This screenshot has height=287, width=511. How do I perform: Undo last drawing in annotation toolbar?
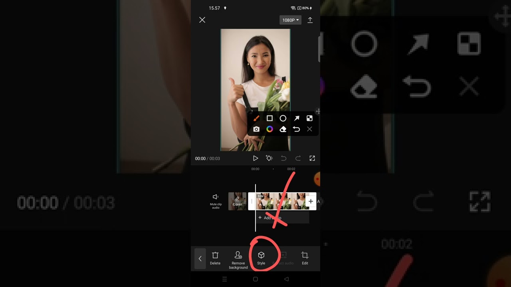click(x=296, y=129)
